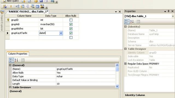Click the Column Properties scrollbar thumb
The width and height of the screenshot is (175, 98).
(x=117, y=69)
